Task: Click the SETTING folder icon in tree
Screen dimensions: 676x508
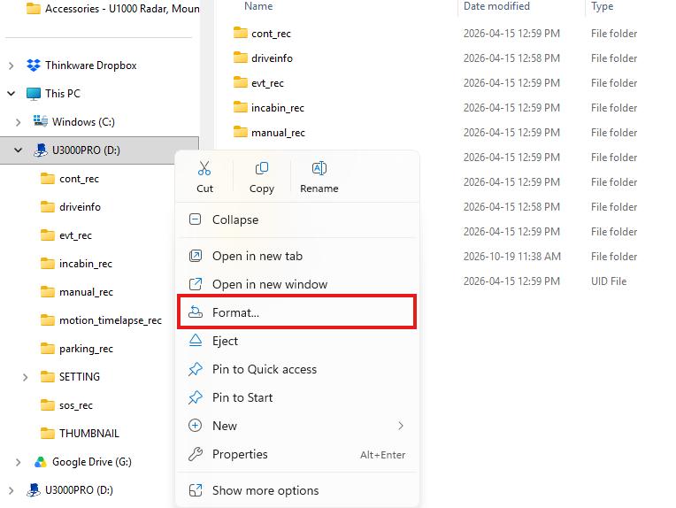Action: coord(48,376)
